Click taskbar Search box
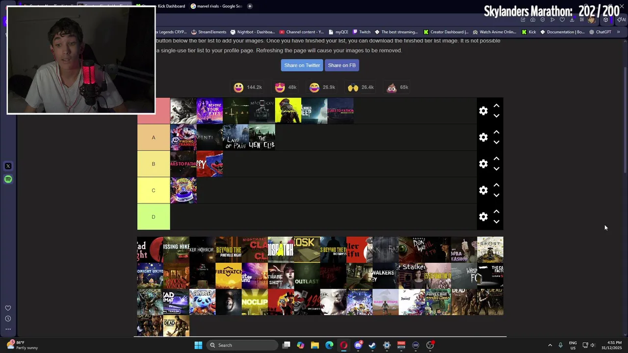Viewport: 628px width, 353px height. [242, 345]
